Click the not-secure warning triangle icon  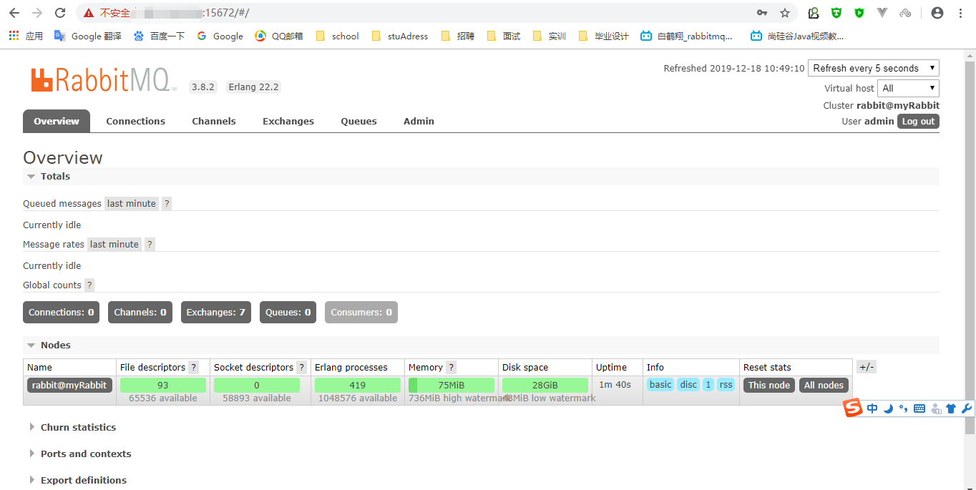pos(88,13)
